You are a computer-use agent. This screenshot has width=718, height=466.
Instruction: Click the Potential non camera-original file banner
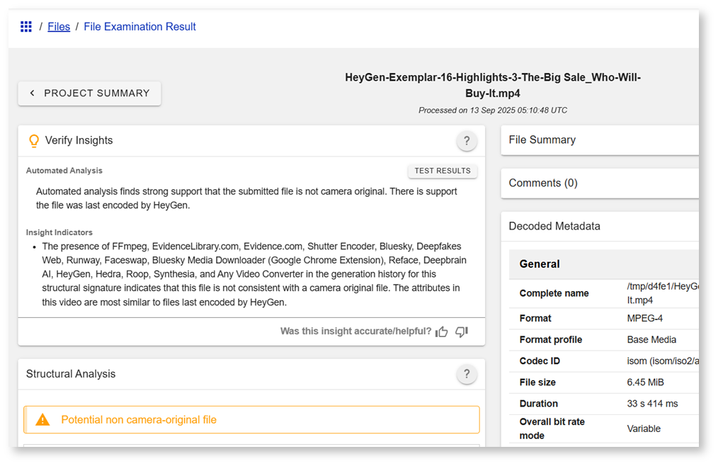click(251, 419)
